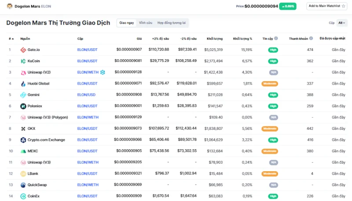
Task: Click the info icon next to Tin cậy
Action: (276, 38)
